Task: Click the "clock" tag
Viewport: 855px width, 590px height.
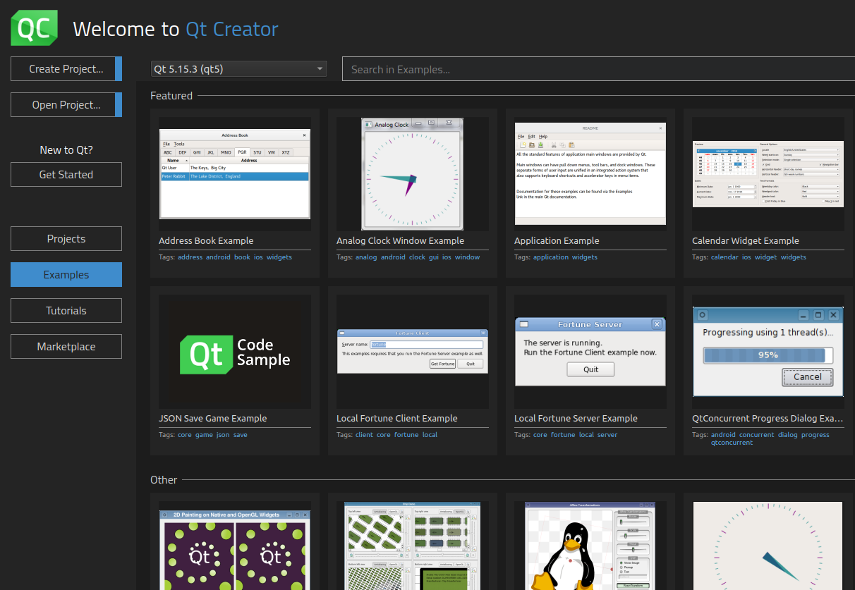Action: coord(417,257)
